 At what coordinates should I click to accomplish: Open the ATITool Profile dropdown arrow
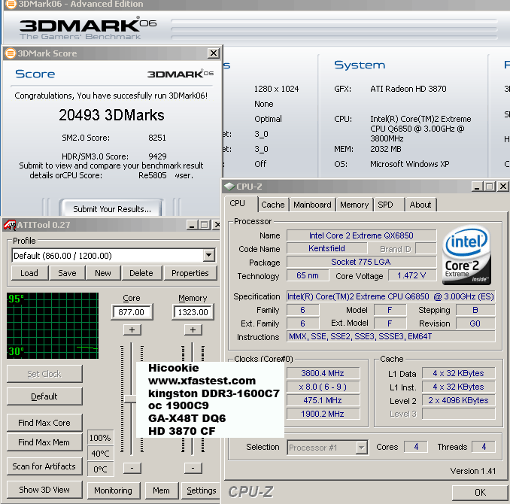(209, 256)
